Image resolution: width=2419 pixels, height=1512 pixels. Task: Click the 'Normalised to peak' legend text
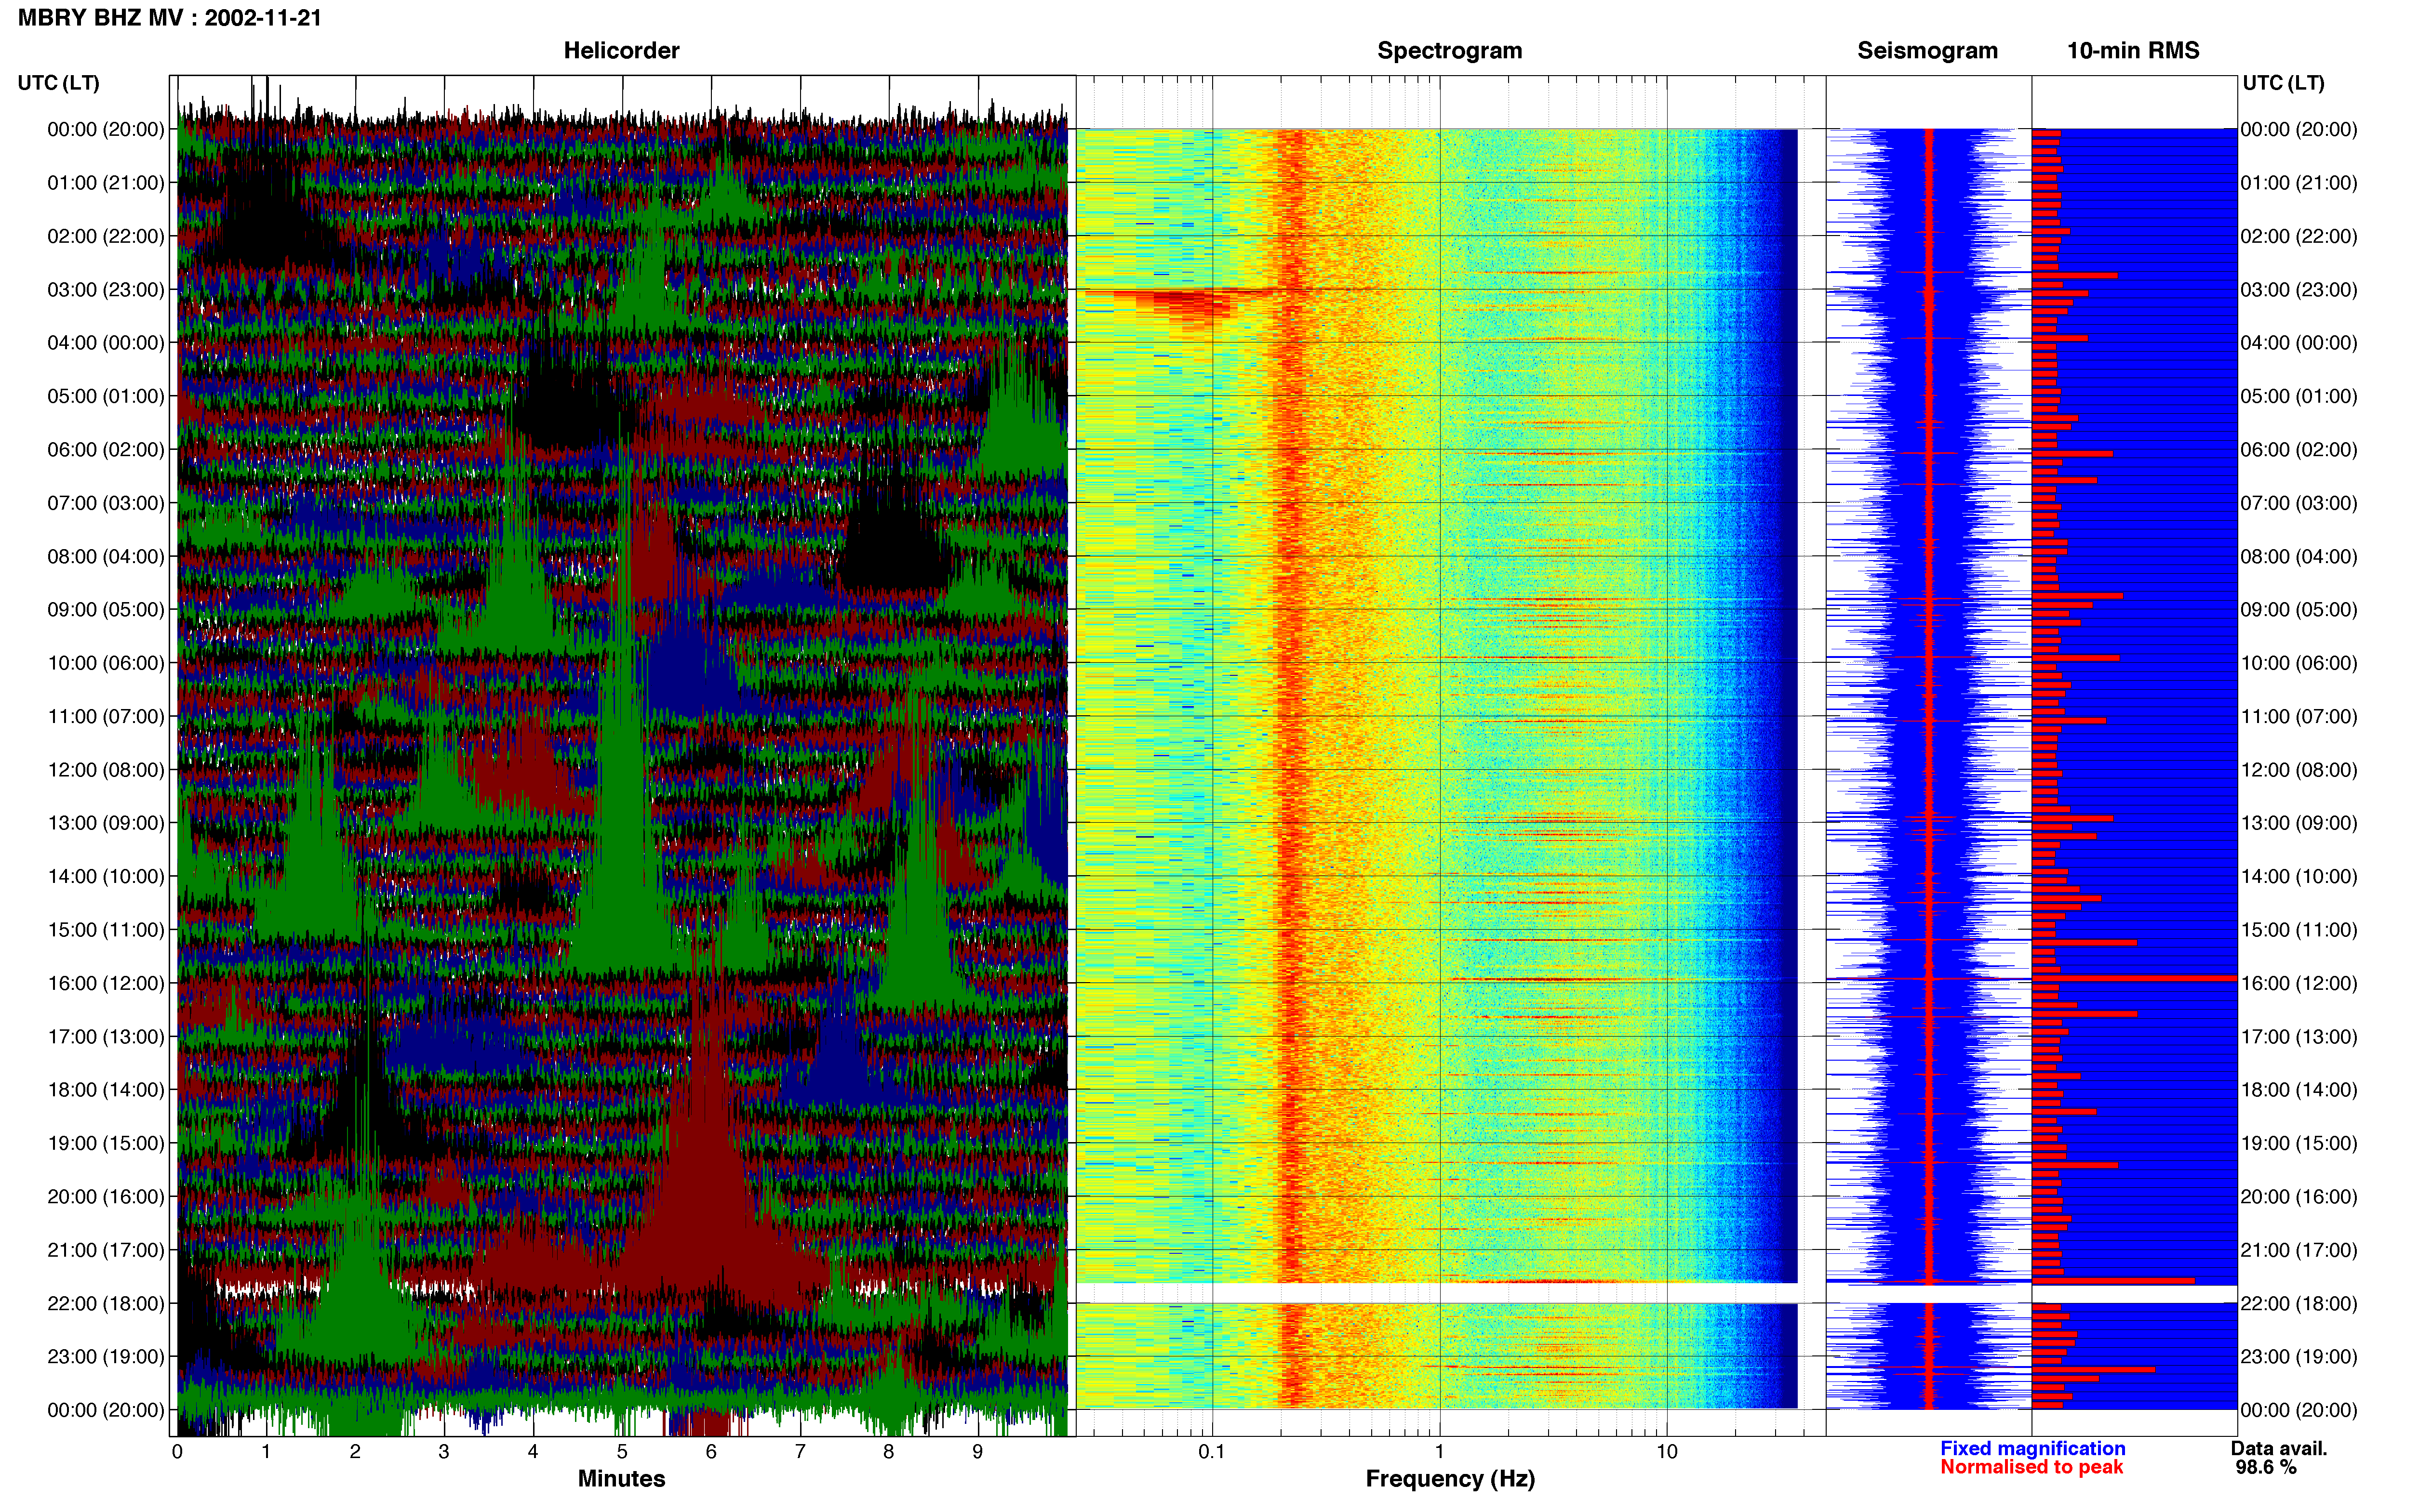coord(2031,1467)
